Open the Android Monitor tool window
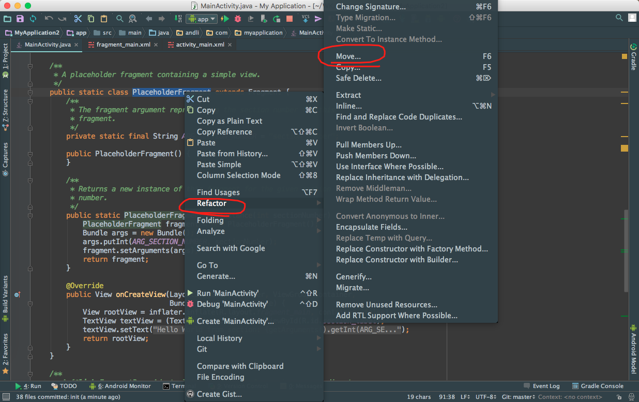Image resolution: width=639 pixels, height=402 pixels. (x=120, y=386)
